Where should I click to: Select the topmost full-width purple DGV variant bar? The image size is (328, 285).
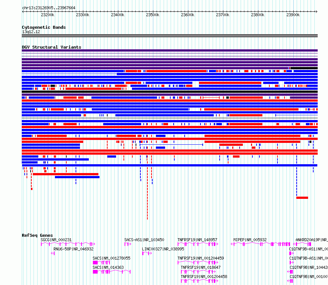tap(170, 50)
